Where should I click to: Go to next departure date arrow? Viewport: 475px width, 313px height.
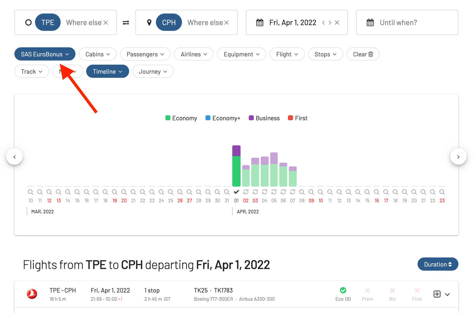point(330,23)
